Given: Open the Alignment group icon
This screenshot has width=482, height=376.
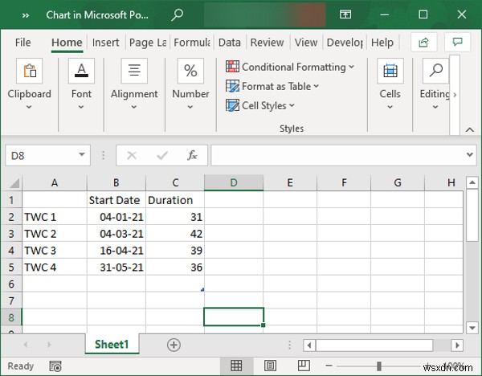Looking at the screenshot, I should pos(134,71).
